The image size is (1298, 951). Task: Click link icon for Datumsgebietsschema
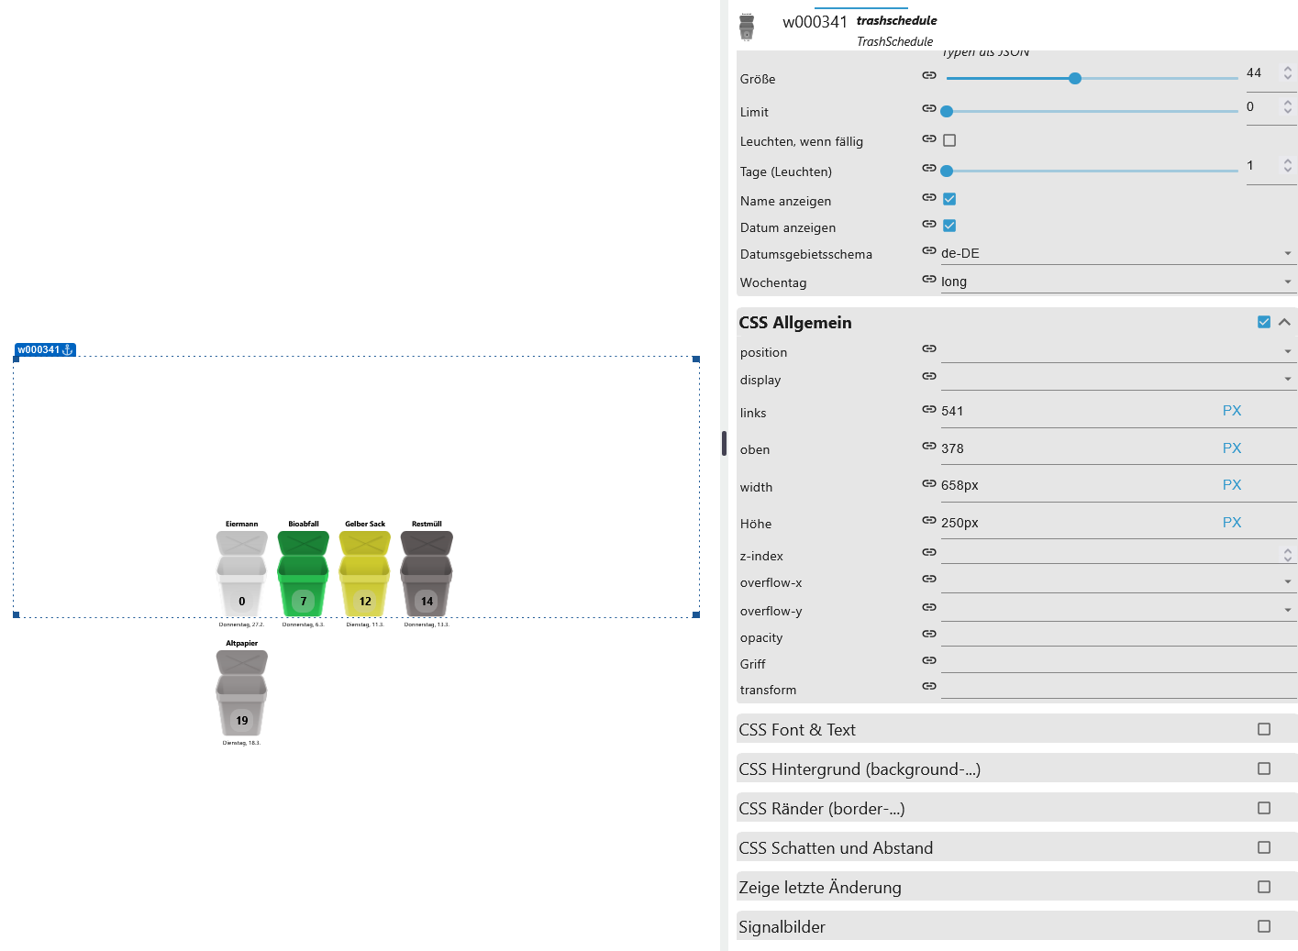tap(929, 250)
